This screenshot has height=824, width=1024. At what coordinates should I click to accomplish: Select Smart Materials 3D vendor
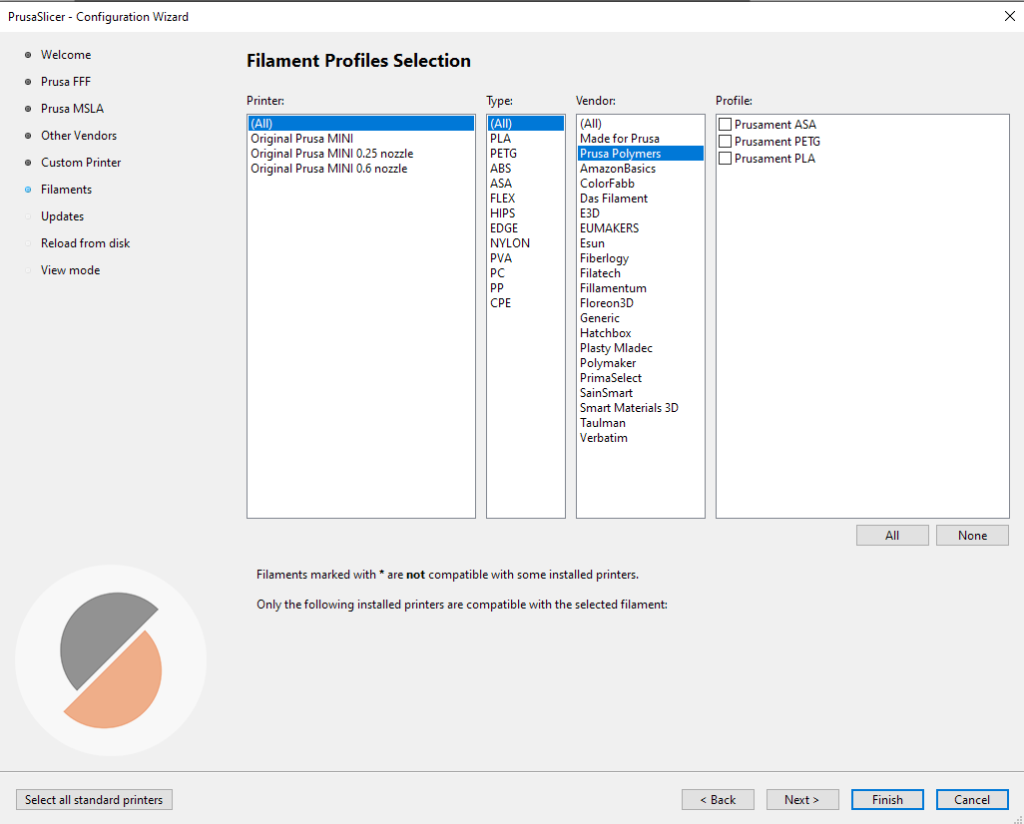click(x=641, y=408)
